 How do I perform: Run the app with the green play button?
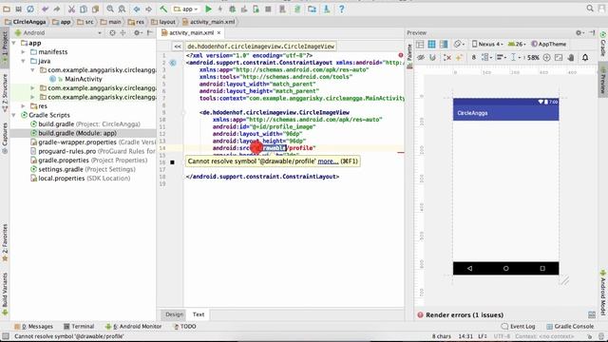(208, 9)
